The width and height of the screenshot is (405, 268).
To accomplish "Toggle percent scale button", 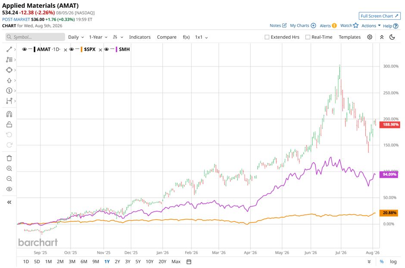I will point(381,262).
